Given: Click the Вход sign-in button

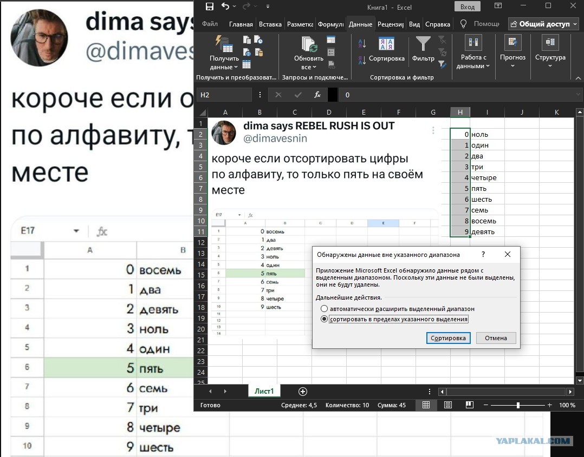Looking at the screenshot, I should click(467, 6).
